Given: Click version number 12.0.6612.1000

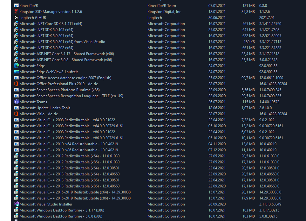Looking at the screenshot, I should pyautogui.click(x=271, y=78).
